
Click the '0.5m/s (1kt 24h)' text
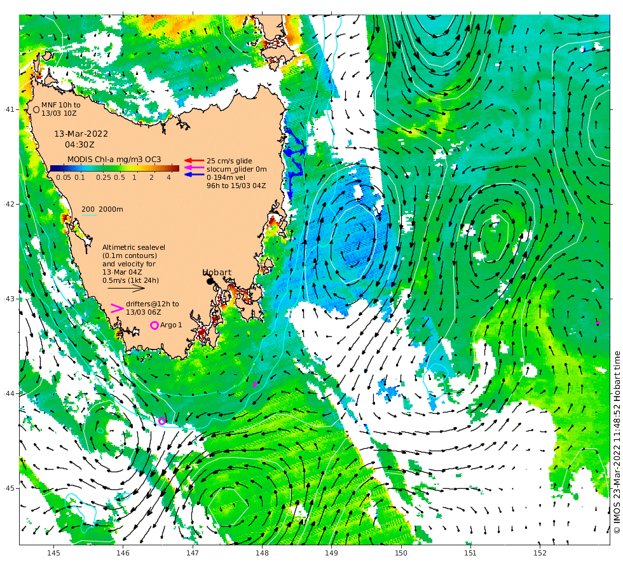(131, 280)
